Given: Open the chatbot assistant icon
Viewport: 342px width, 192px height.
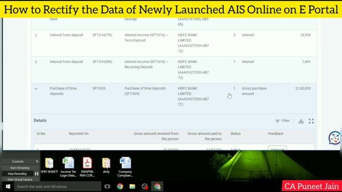Looking at the screenshot, I should pos(335,138).
